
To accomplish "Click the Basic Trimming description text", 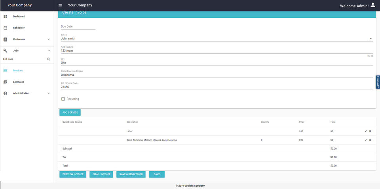I will click(x=152, y=140).
